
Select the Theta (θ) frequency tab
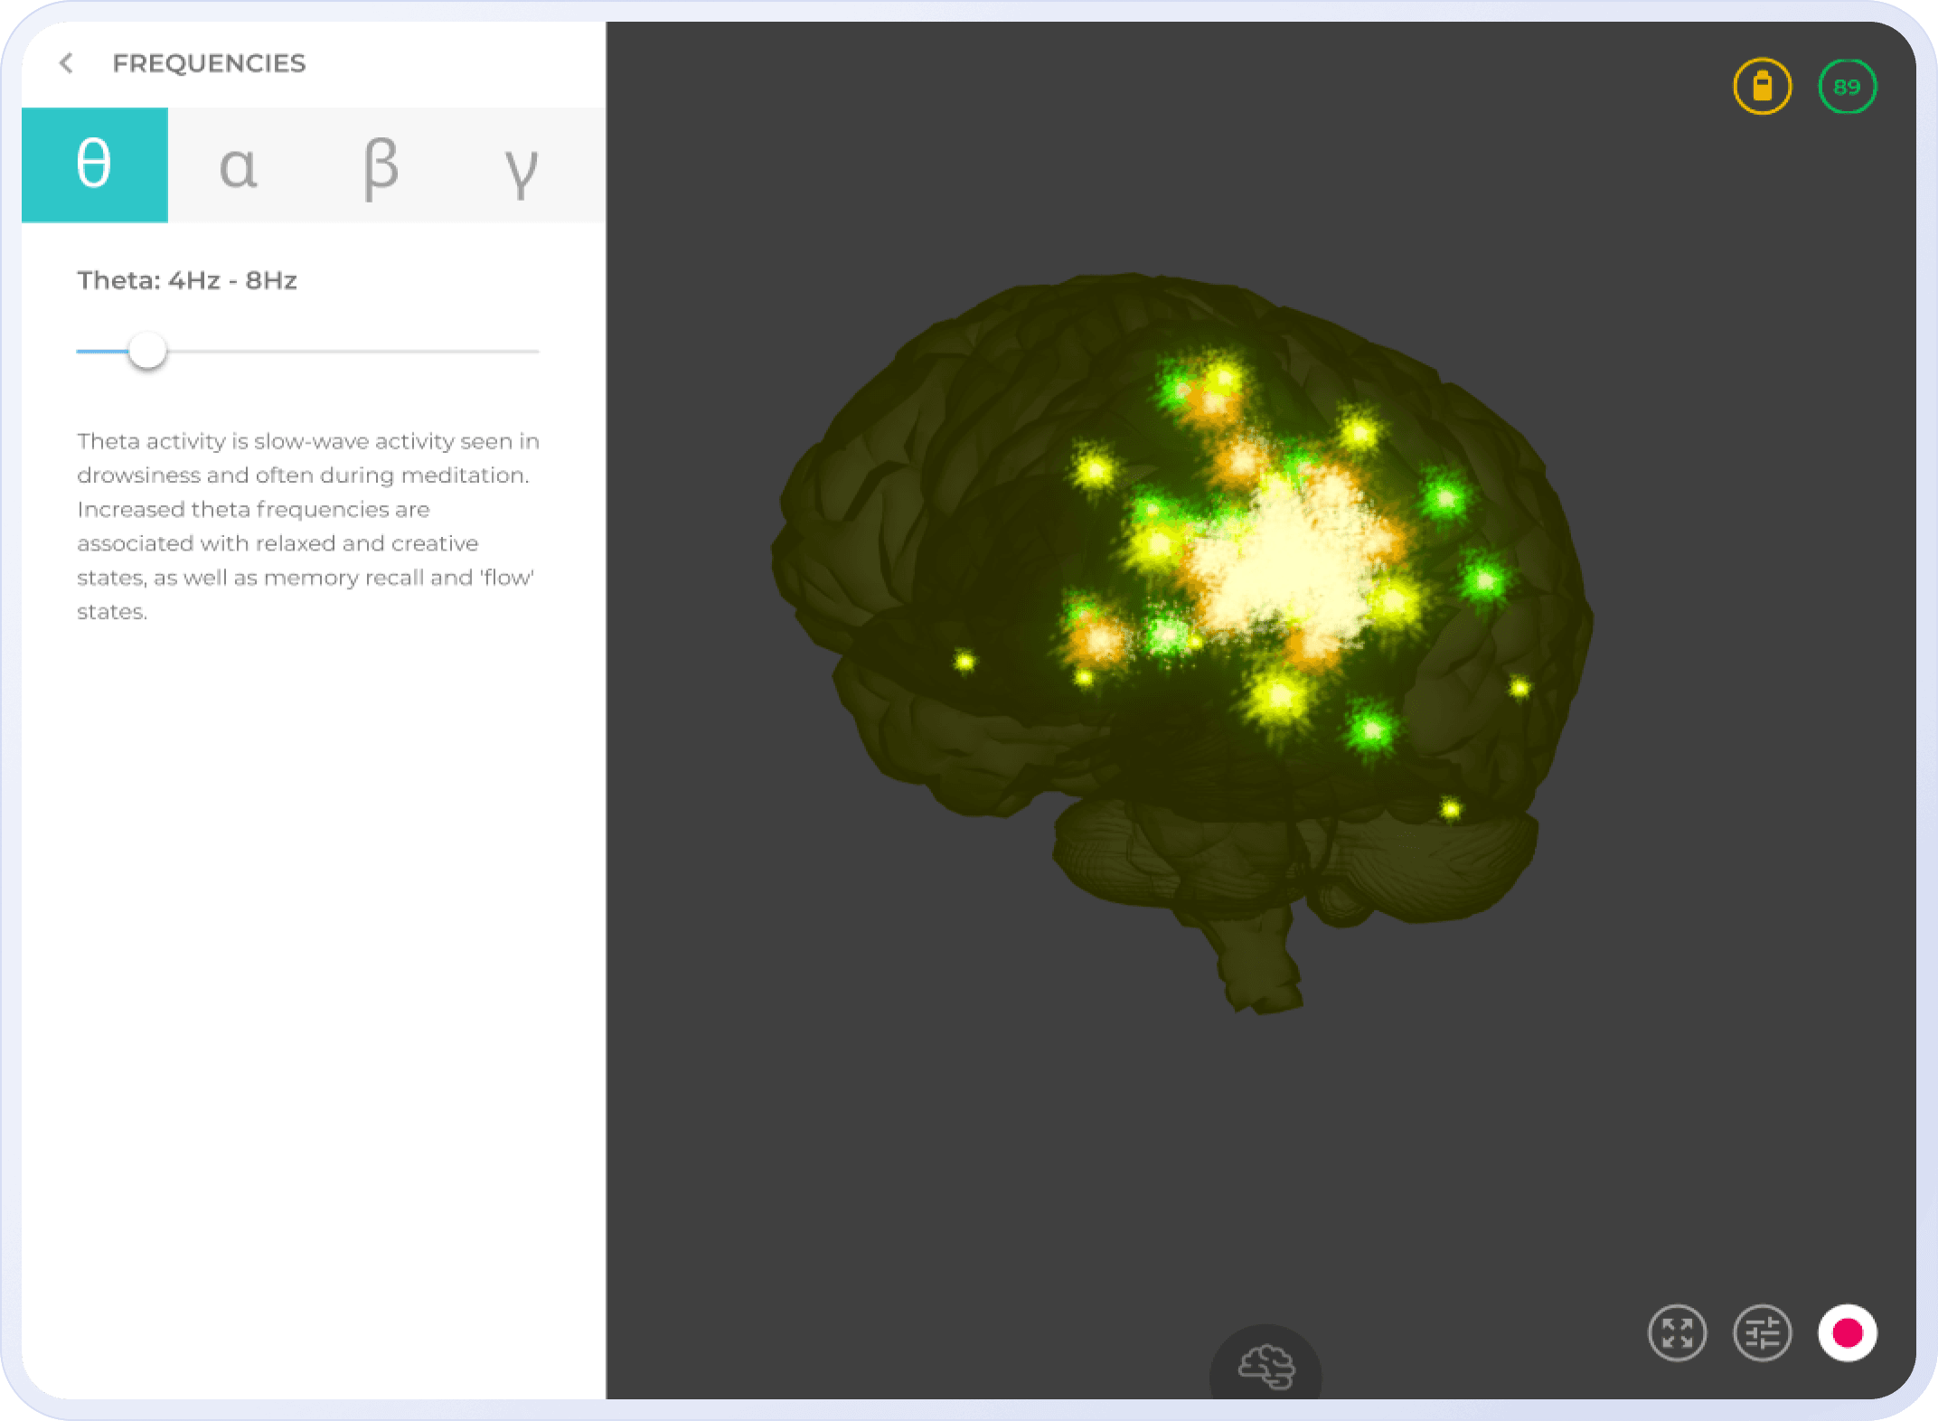click(x=95, y=165)
